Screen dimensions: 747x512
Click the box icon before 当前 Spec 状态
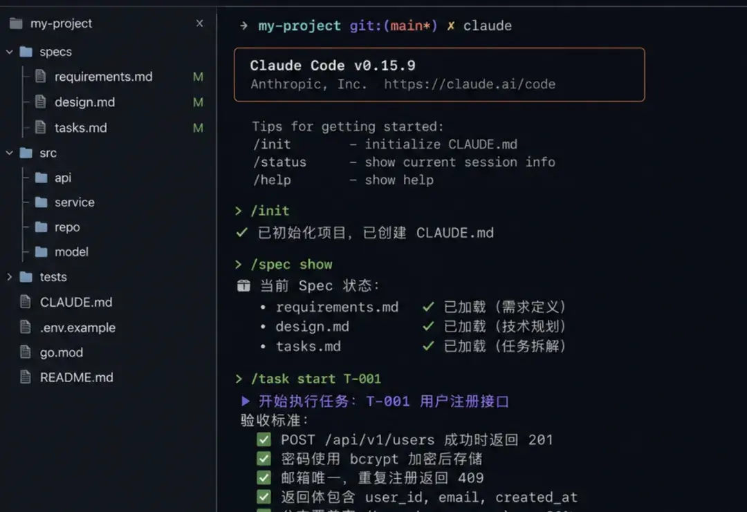(x=243, y=285)
